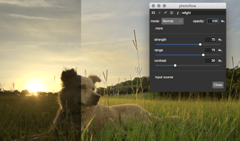Click the mask/camera icon in relight header
The height and width of the screenshot is (141, 240).
tap(153, 13)
